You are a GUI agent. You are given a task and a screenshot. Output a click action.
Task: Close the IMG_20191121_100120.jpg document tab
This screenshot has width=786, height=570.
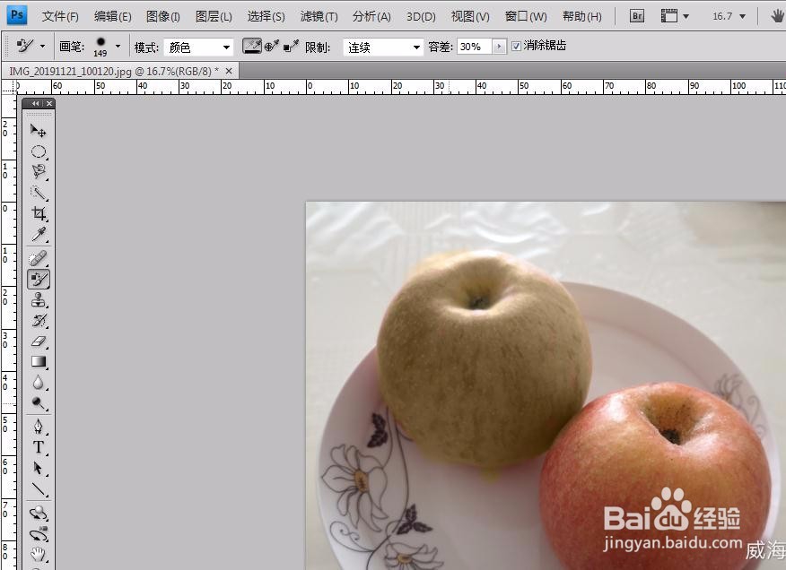[x=229, y=71]
